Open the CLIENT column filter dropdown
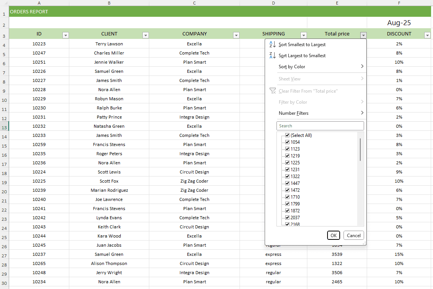 pyautogui.click(x=145, y=35)
